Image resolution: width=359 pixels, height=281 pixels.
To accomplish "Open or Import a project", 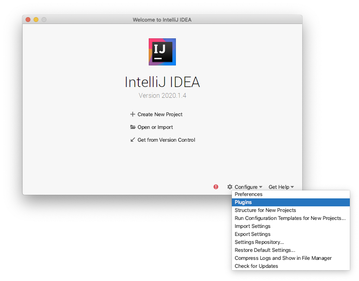I will coord(155,127).
